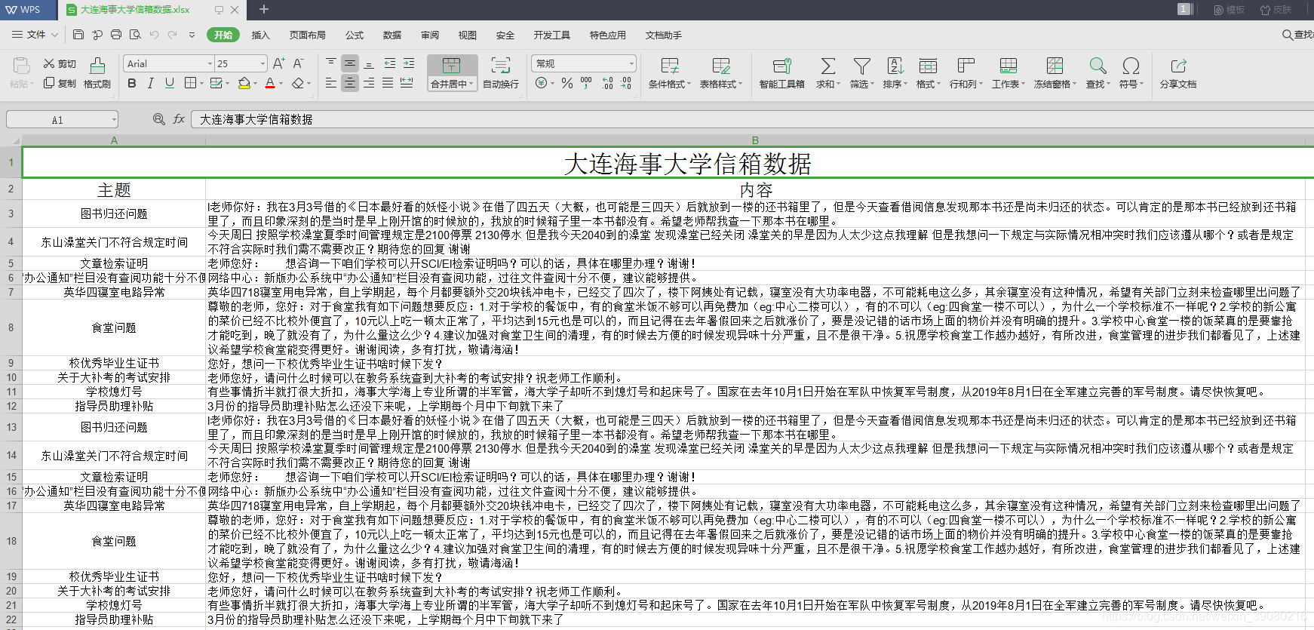Click the formula bar input field
Viewport: 1314px width, 630px height.
click(x=752, y=119)
